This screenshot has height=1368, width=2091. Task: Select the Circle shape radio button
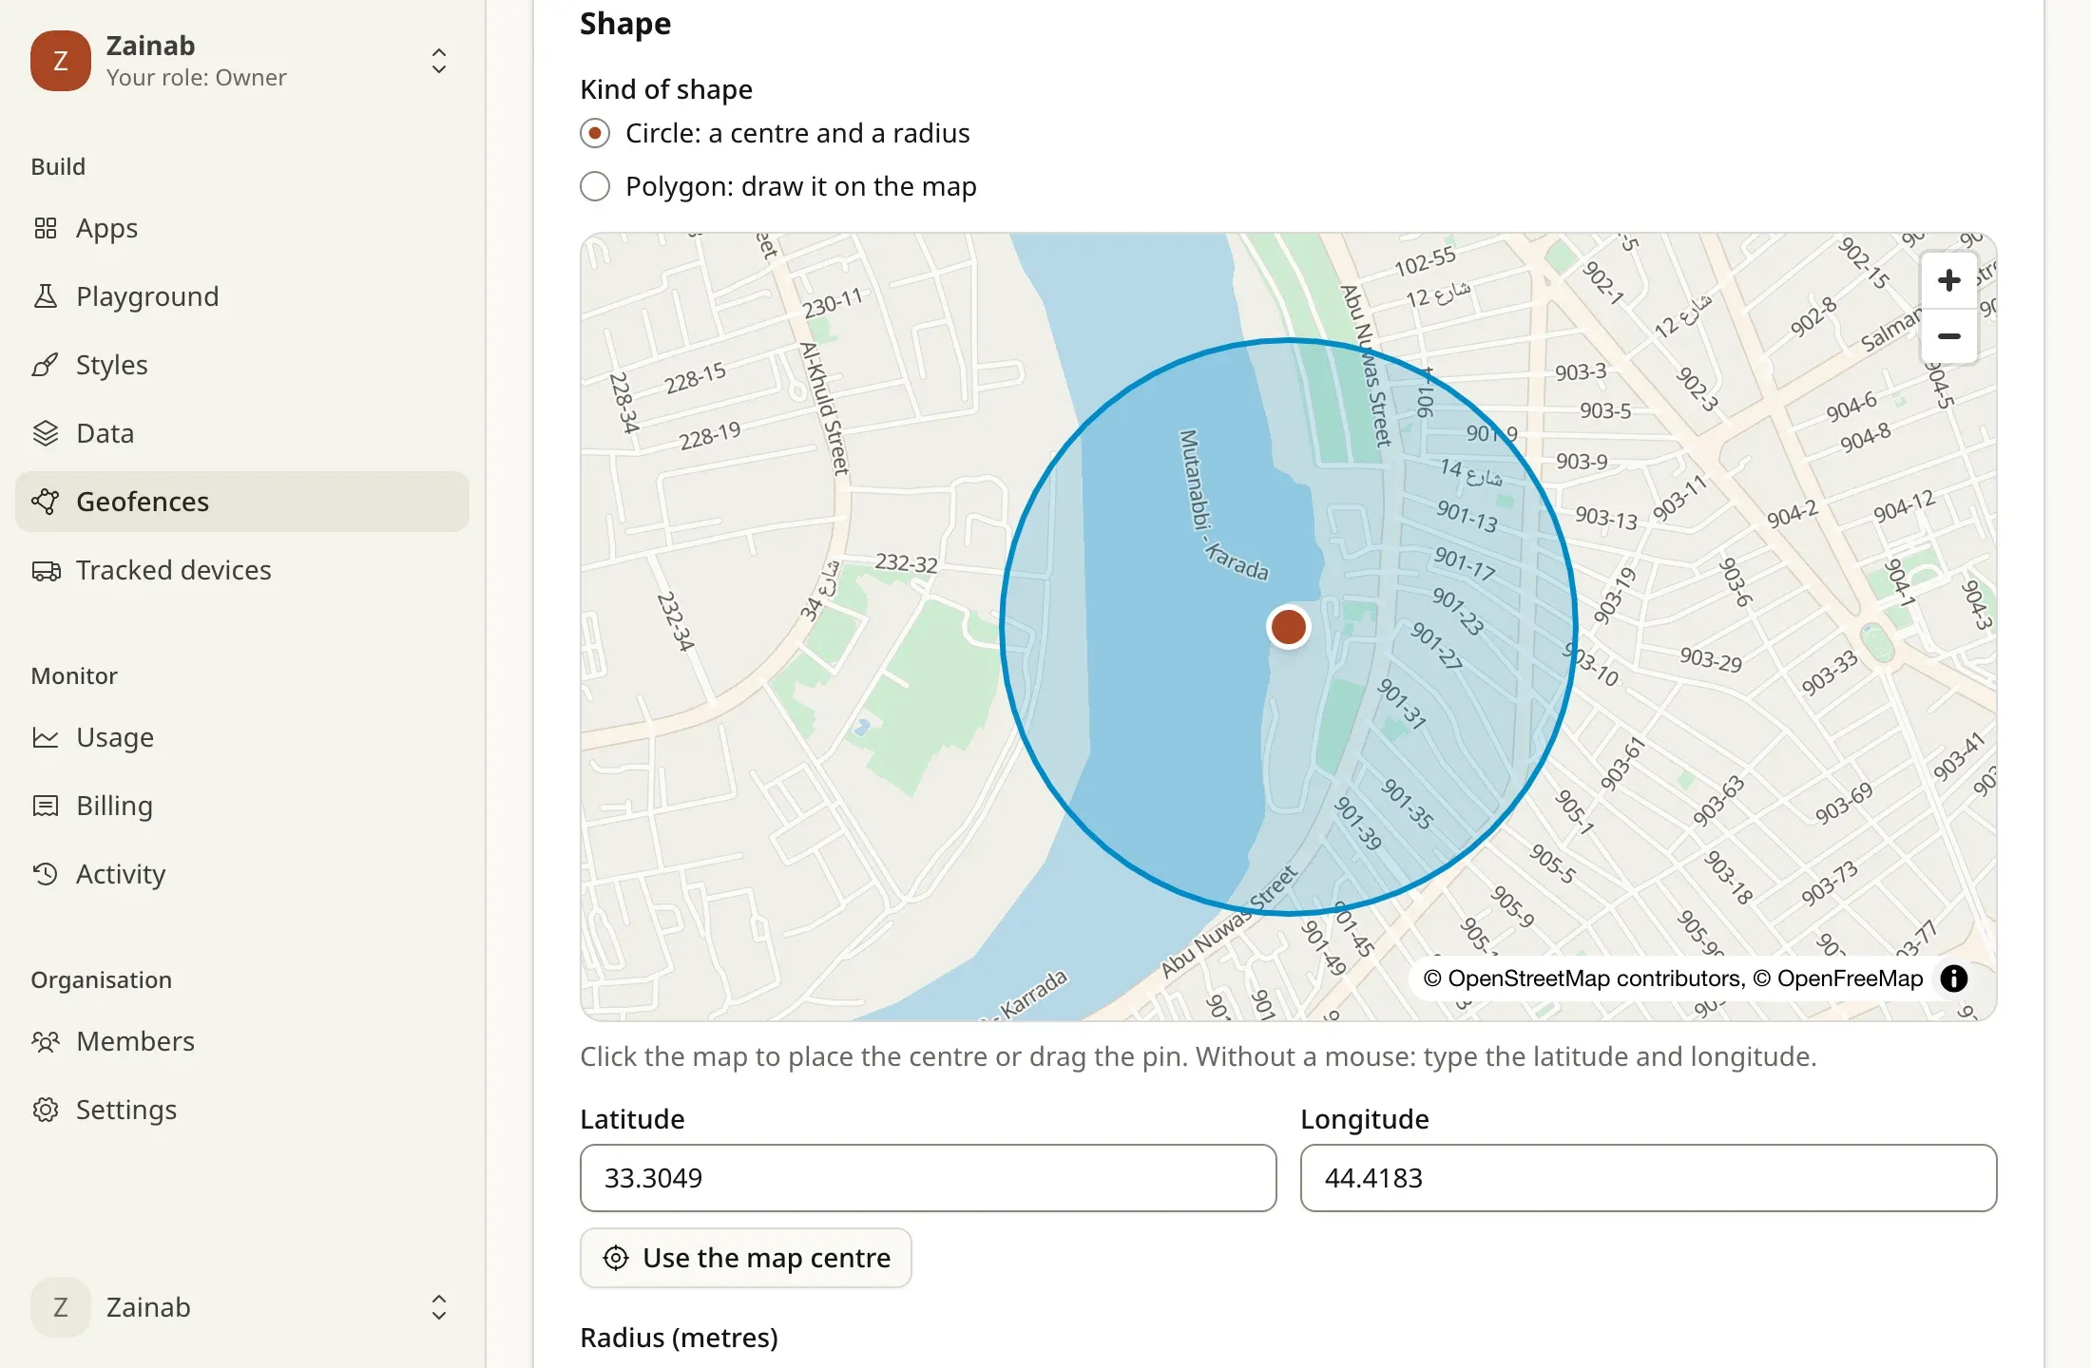[595, 133]
